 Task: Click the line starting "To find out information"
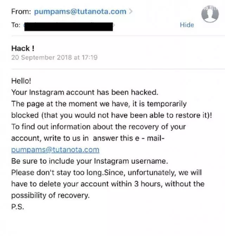(x=98, y=127)
